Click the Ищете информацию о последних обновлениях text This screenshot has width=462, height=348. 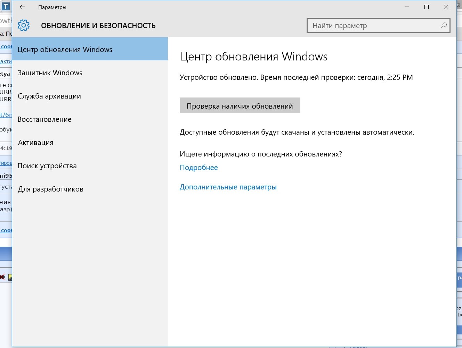[261, 154]
